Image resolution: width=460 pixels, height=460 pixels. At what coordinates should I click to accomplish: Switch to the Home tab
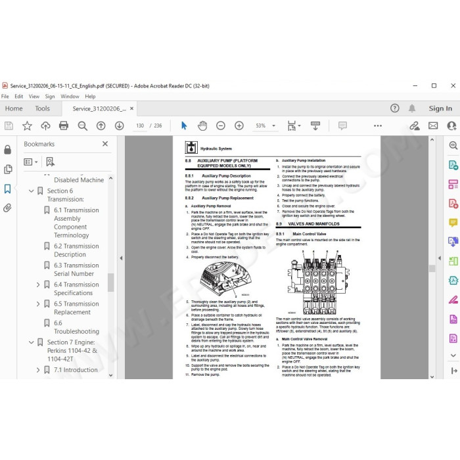pos(14,108)
